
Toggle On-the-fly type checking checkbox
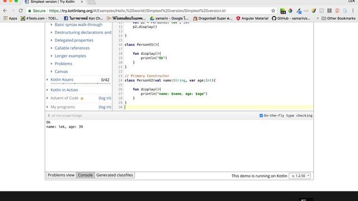(261, 116)
